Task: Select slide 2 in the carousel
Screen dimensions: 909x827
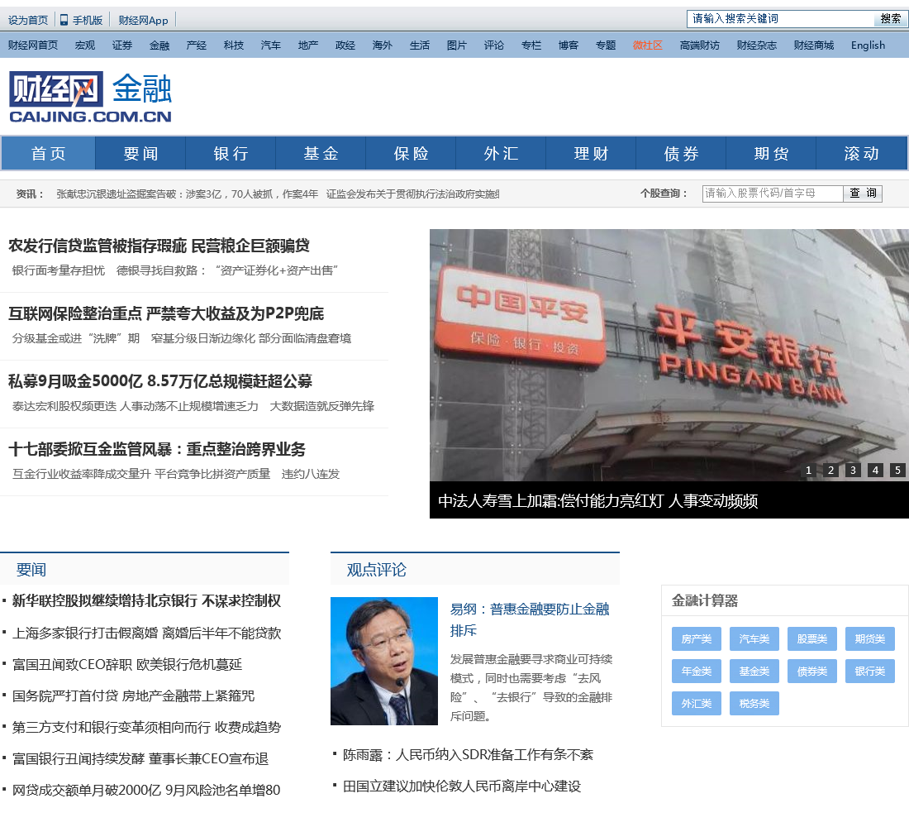Action: (830, 470)
